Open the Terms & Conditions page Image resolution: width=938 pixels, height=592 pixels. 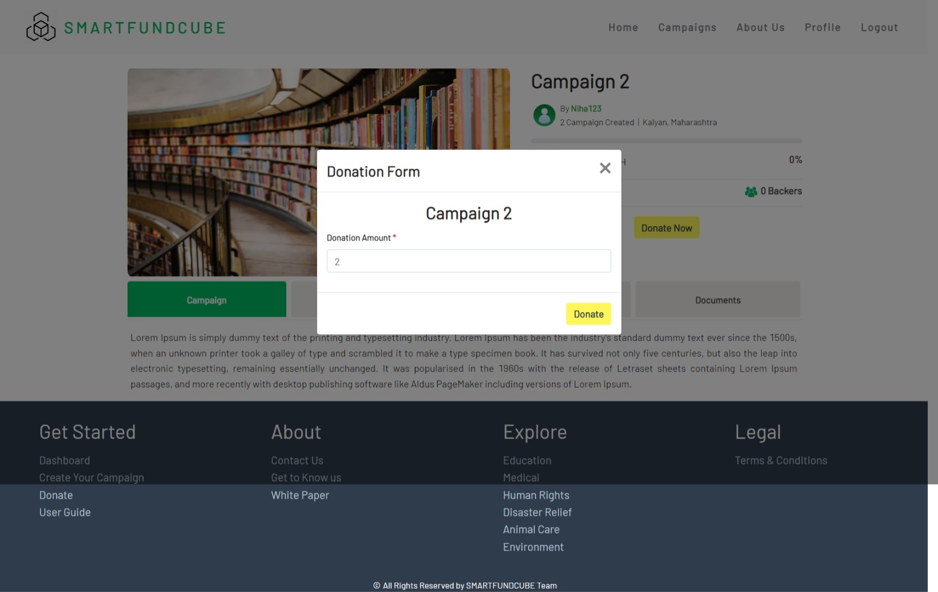point(781,460)
